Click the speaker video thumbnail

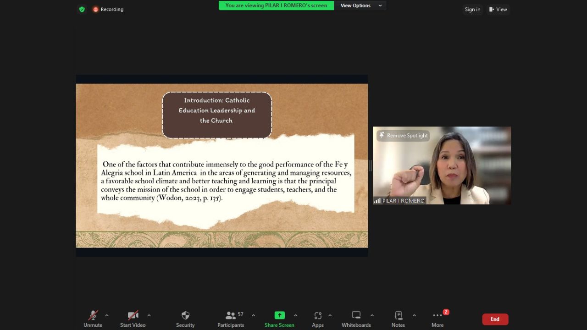click(x=442, y=165)
